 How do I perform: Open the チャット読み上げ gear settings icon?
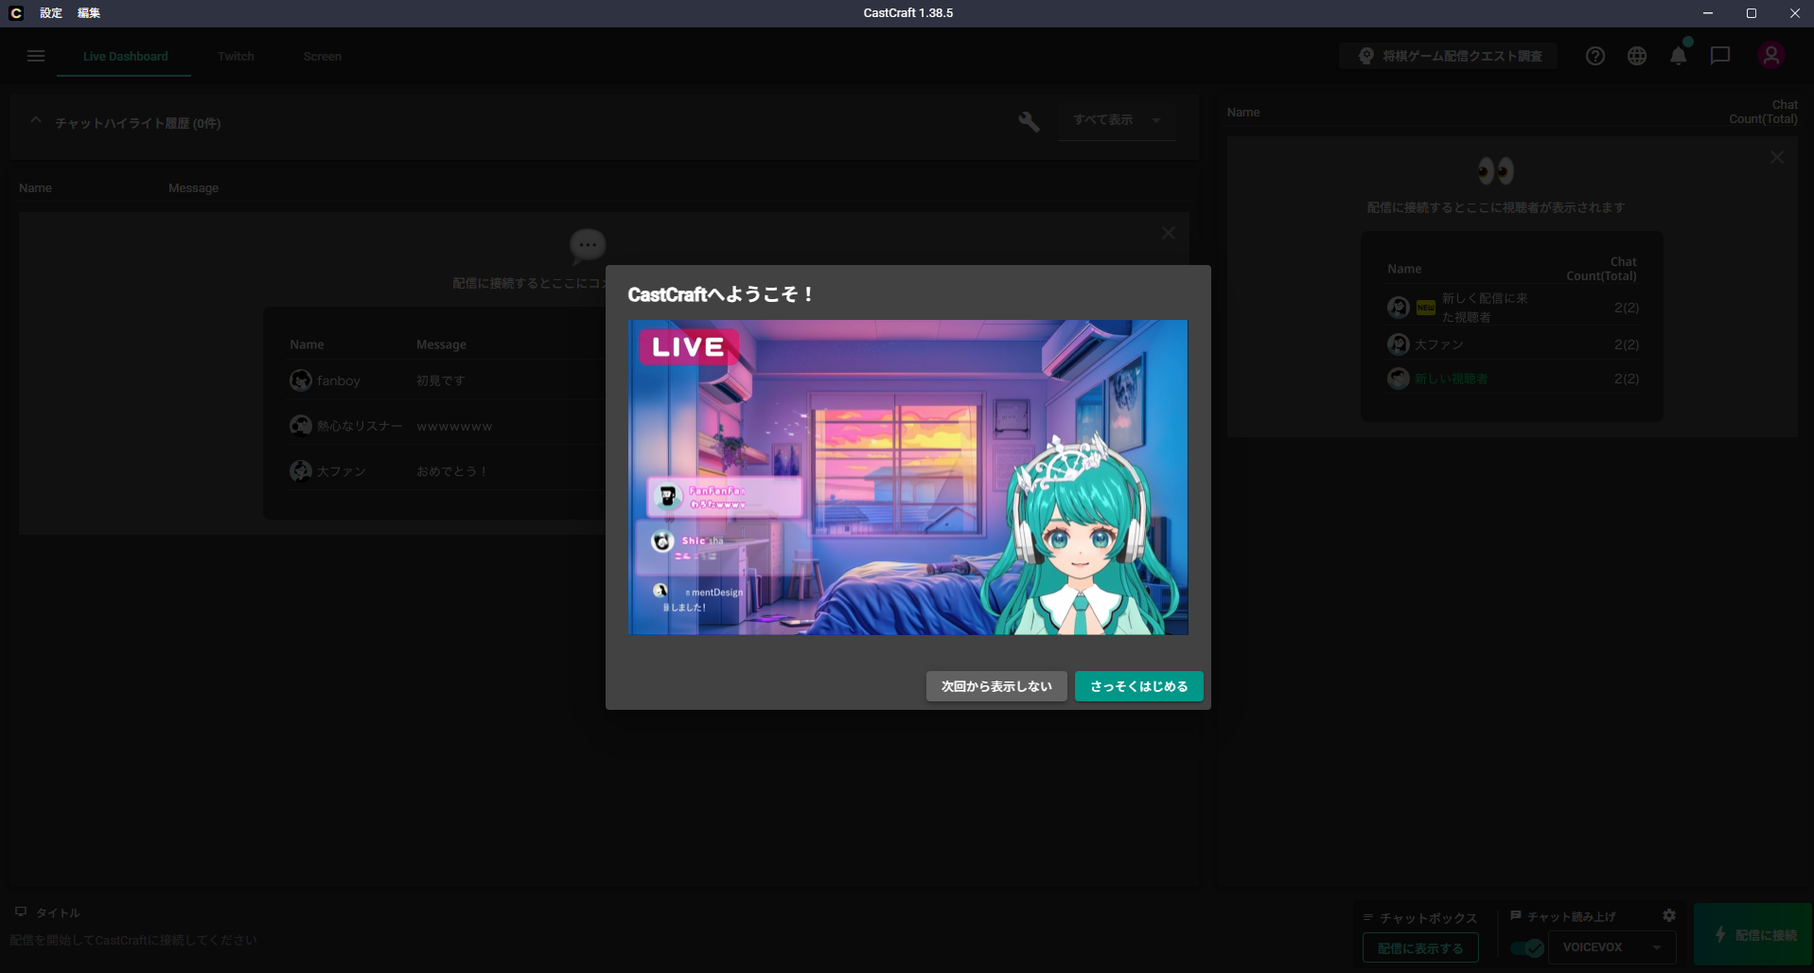point(1669,915)
